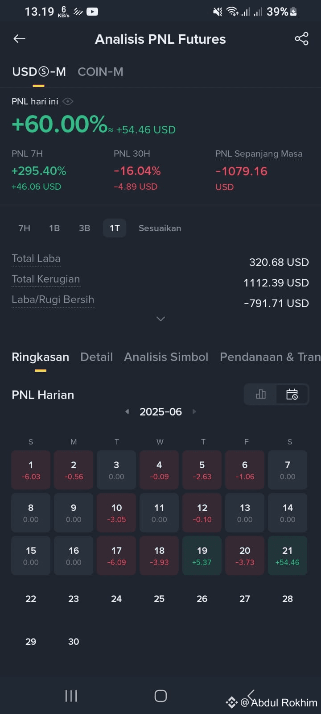Switch to COIN-M tab
Image resolution: width=321 pixels, height=714 pixels.
[100, 72]
